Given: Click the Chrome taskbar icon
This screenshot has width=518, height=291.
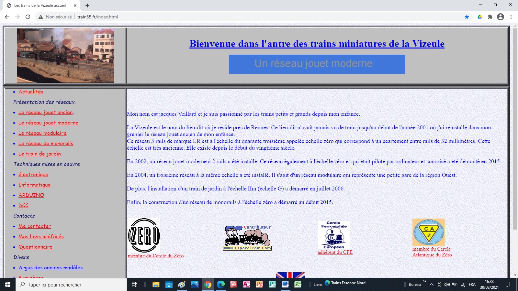Looking at the screenshot, I should coord(208,285).
